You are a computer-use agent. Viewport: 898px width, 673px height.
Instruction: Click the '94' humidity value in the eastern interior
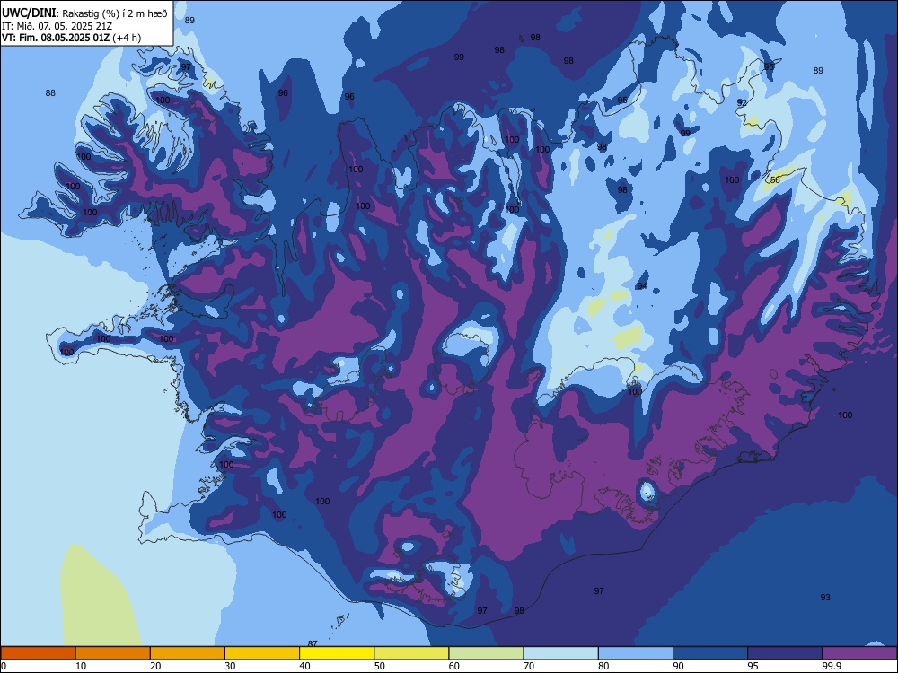pyautogui.click(x=642, y=285)
